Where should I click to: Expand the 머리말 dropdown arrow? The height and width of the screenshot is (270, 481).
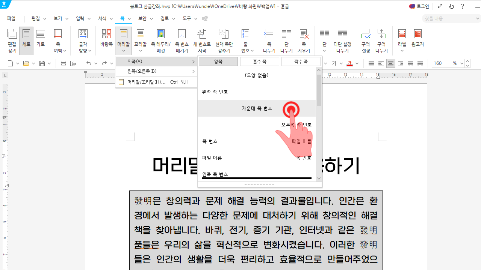123,51
